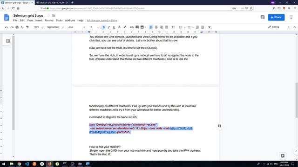Image resolution: width=298 pixels, height=167 pixels.
Task: Open the Format menu
Action: [x=49, y=20]
